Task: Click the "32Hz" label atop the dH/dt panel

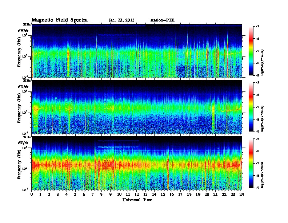Action: tap(27, 24)
